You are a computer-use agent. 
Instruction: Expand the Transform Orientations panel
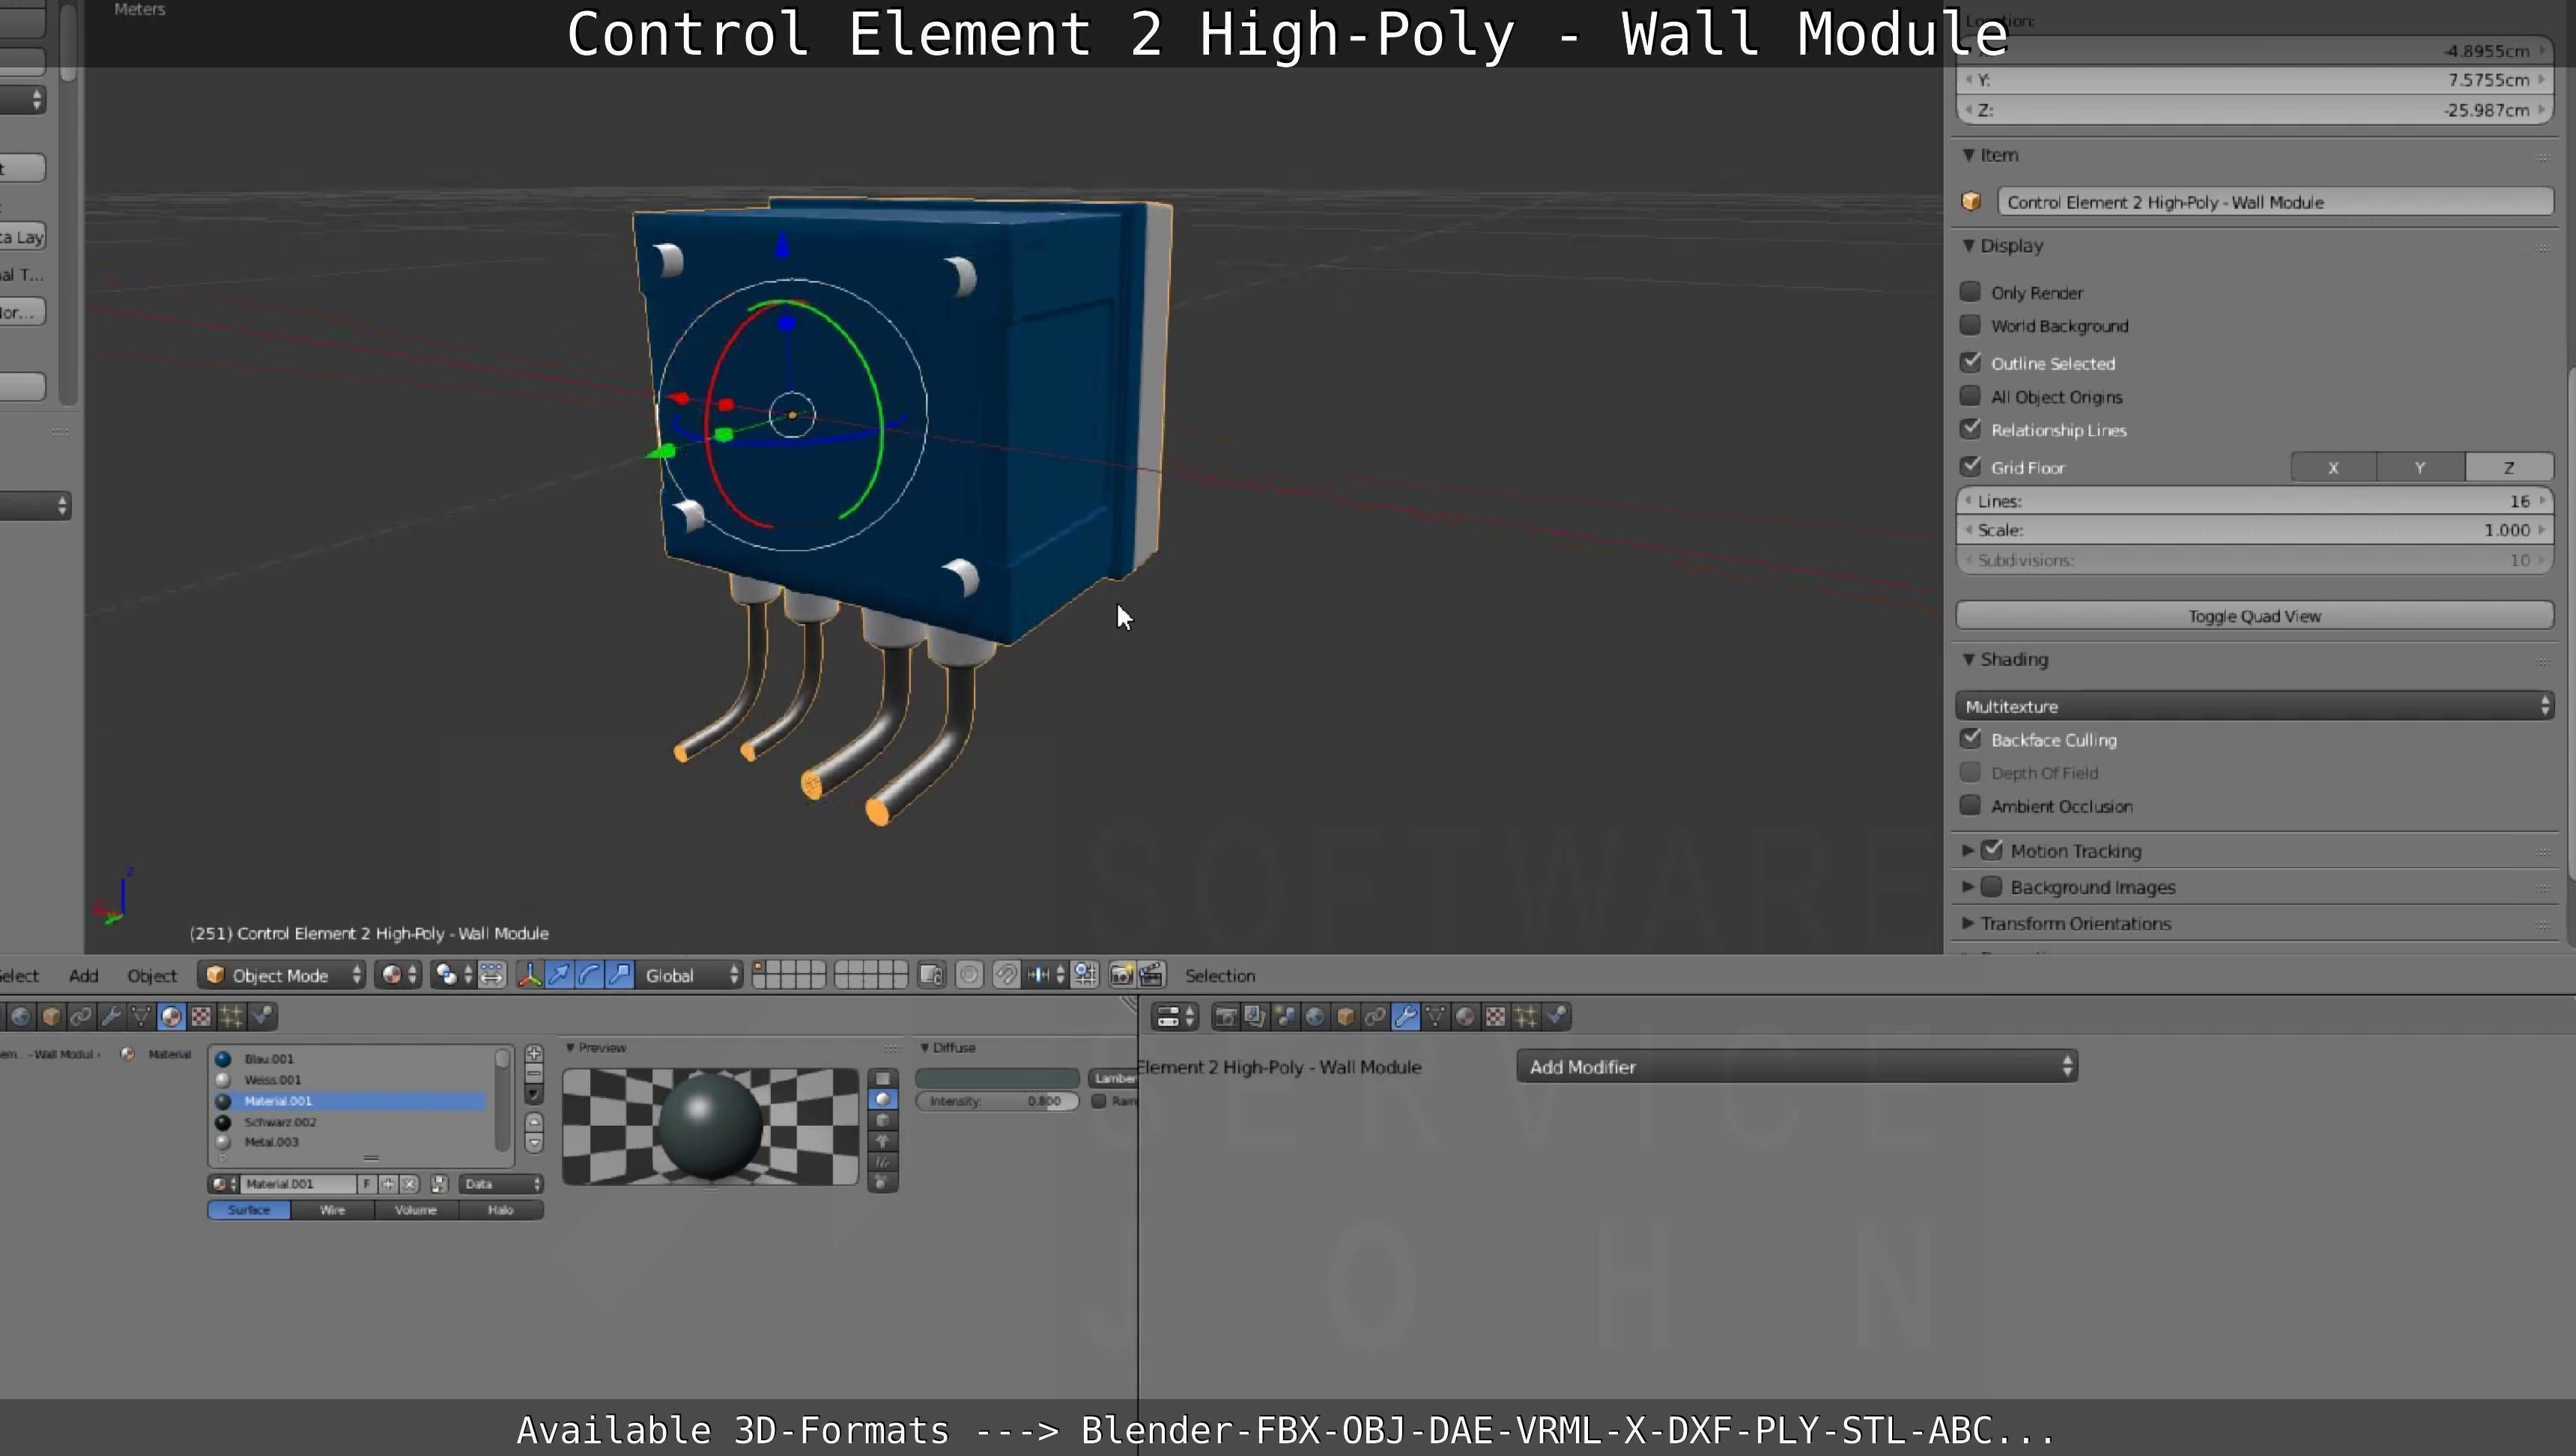[1967, 923]
